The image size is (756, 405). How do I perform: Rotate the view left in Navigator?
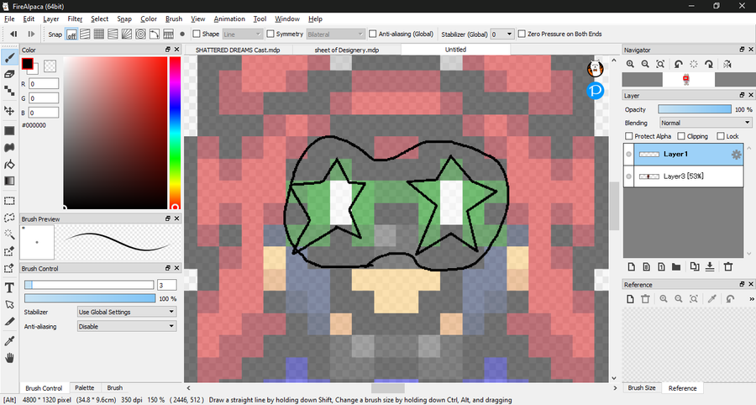(x=679, y=64)
